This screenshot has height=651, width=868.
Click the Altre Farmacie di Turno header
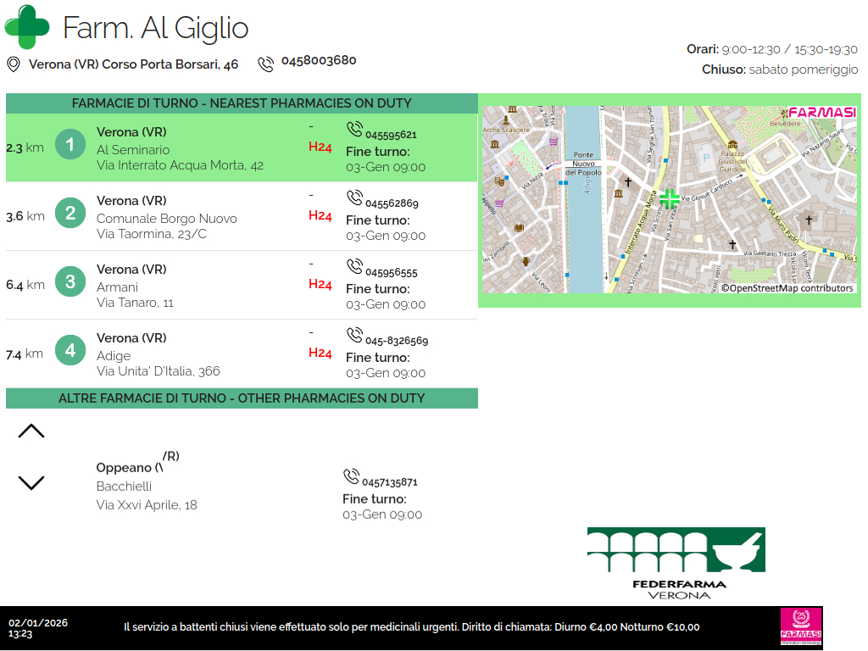tap(242, 398)
